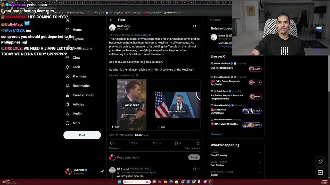
Task: Open OBS Studio from the taskbar
Action: tap(211, 182)
